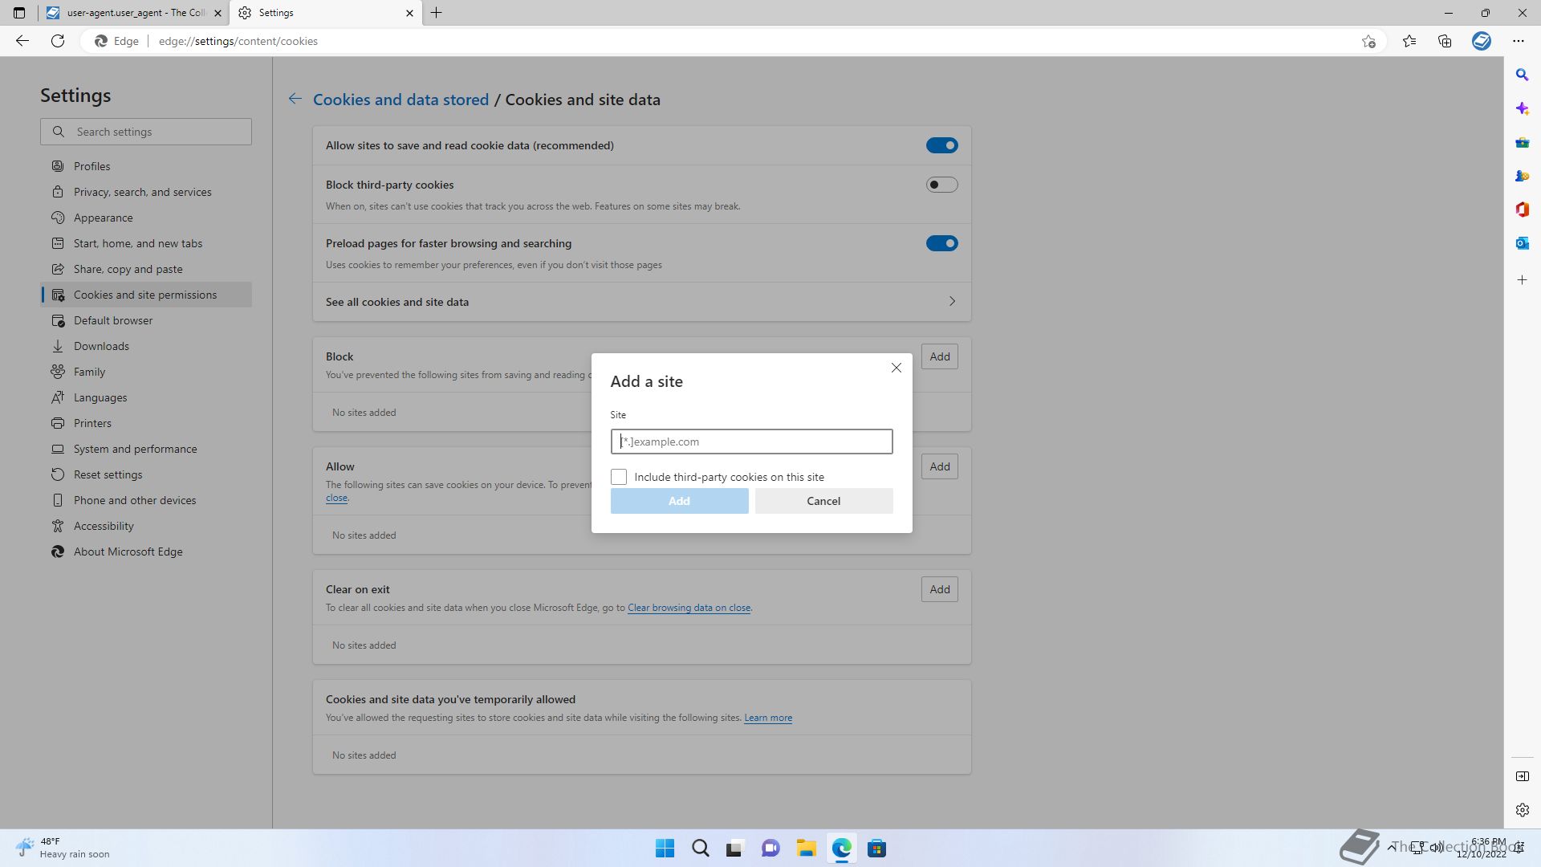Screen dimensions: 1541x867
Task: Open taskbar Search icon
Action: pos(701,849)
